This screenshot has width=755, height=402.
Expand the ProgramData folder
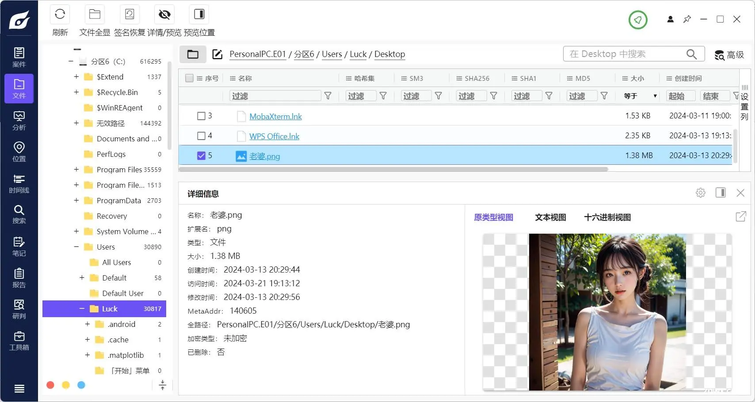(76, 201)
